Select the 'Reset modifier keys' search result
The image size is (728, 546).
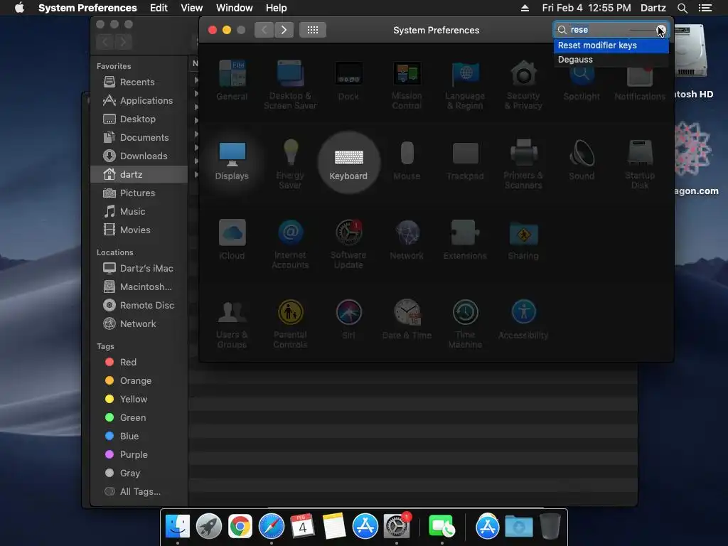[611, 45]
